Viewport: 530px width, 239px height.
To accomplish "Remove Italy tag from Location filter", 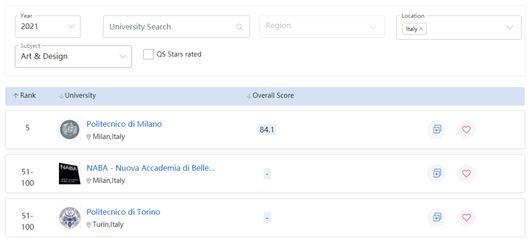I will click(421, 29).
